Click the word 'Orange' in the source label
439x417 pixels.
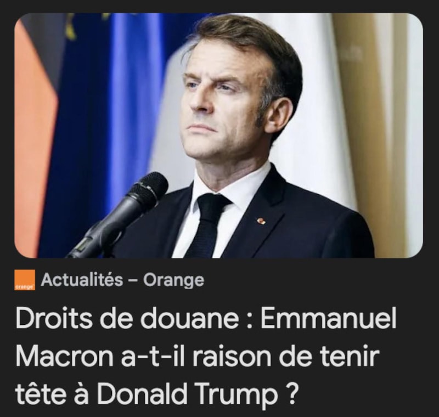click(x=174, y=280)
